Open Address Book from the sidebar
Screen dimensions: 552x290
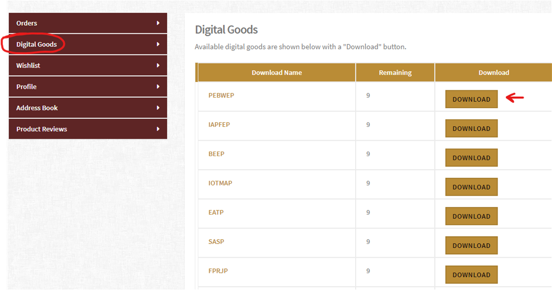pyautogui.click(x=37, y=108)
